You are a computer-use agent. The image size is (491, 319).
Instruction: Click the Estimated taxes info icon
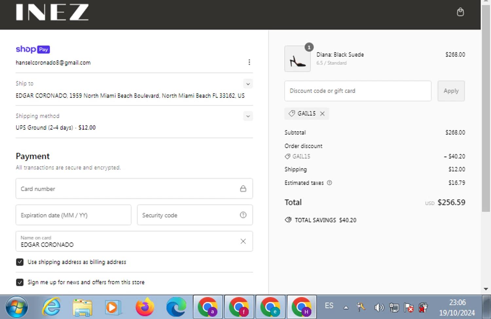coord(329,183)
